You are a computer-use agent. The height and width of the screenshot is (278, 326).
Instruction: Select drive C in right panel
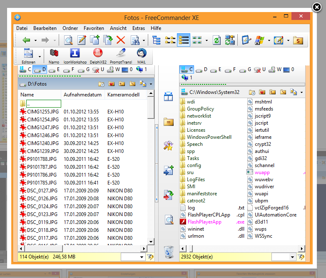(187, 69)
